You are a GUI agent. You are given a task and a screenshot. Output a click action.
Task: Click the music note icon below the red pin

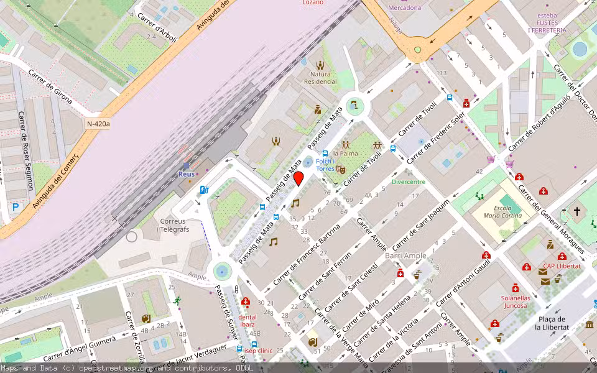[295, 203]
